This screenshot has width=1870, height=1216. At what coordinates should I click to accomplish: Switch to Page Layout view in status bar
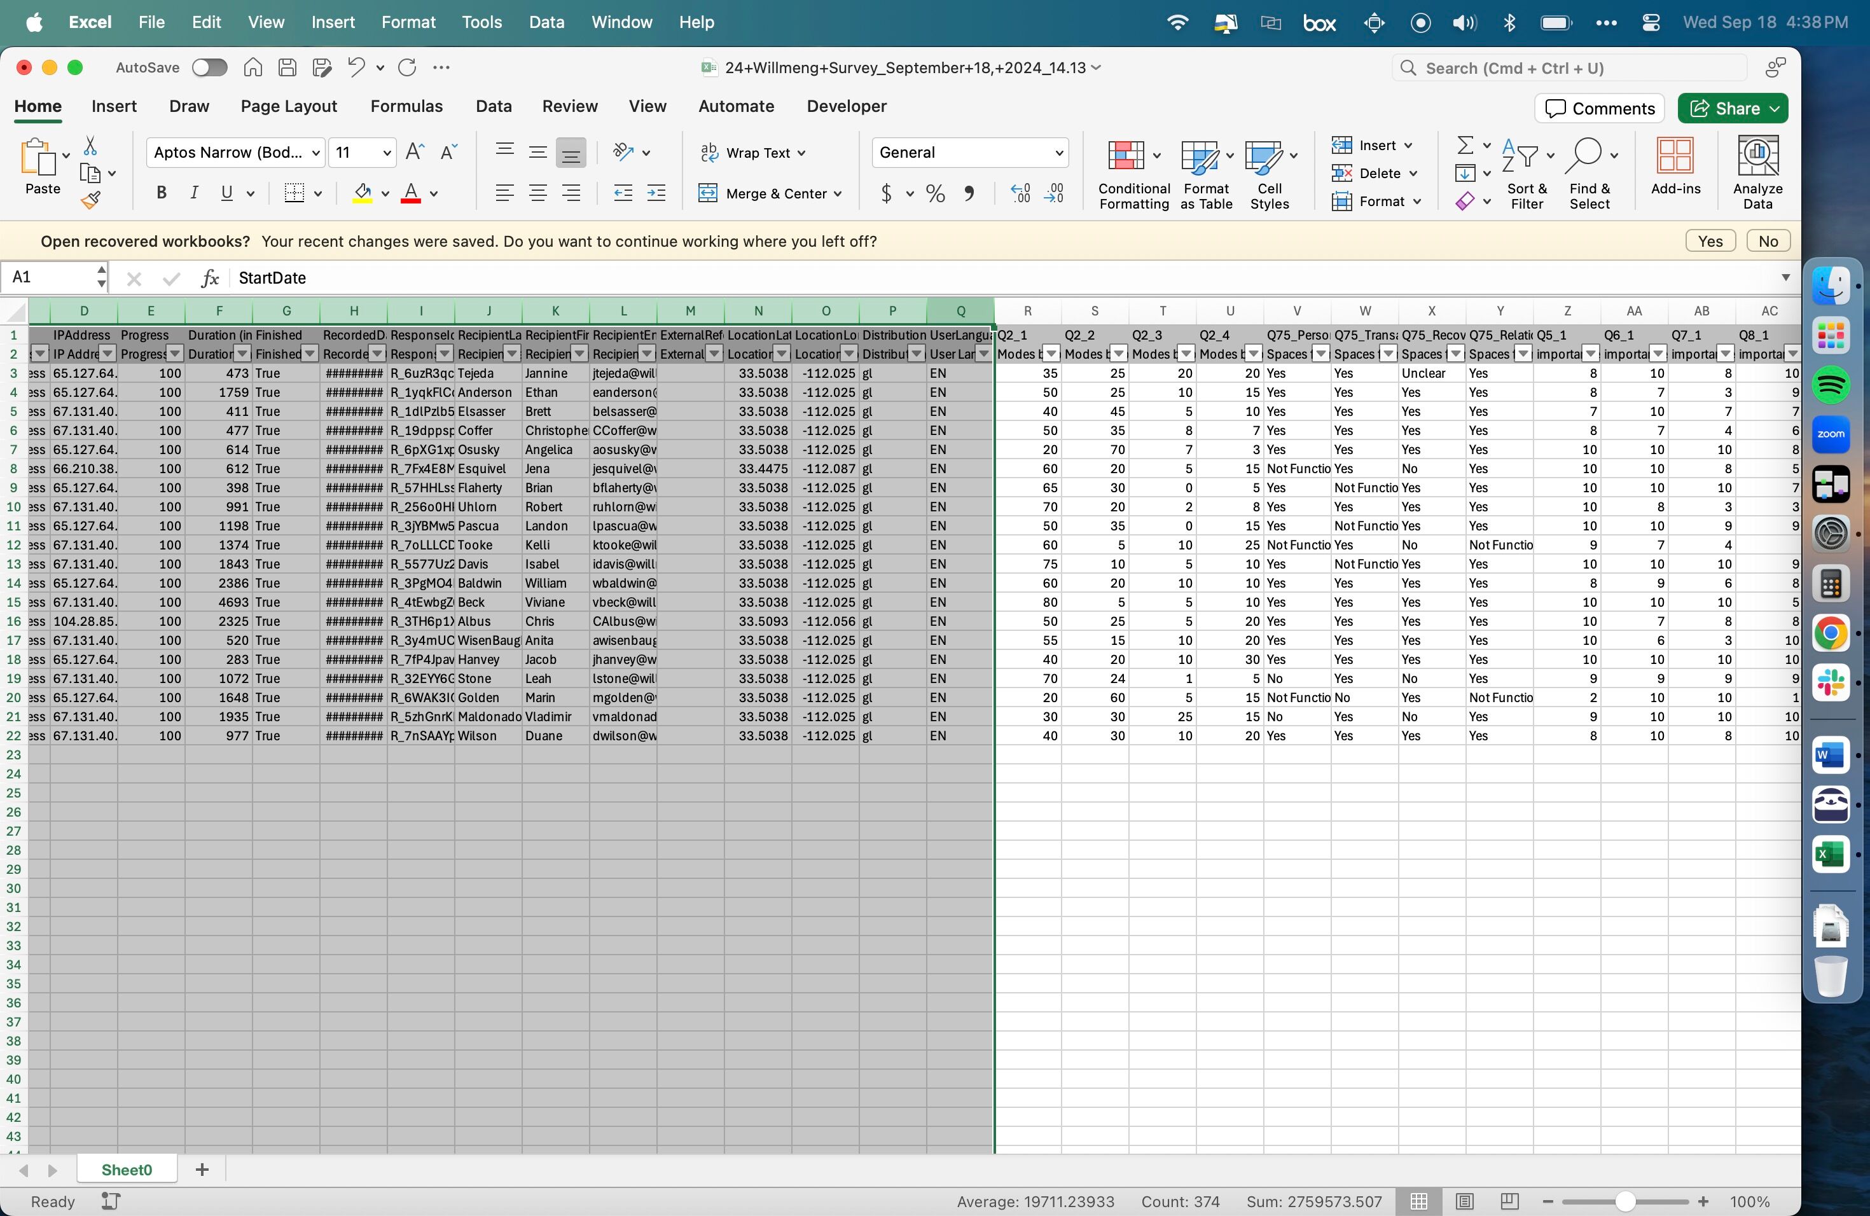point(1464,1201)
